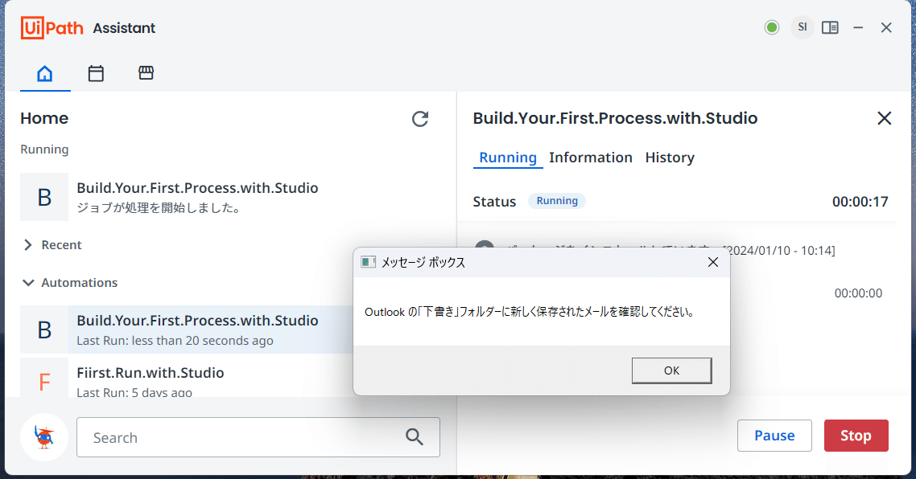Open the Home tab icon
The height and width of the screenshot is (479, 916).
tap(45, 73)
